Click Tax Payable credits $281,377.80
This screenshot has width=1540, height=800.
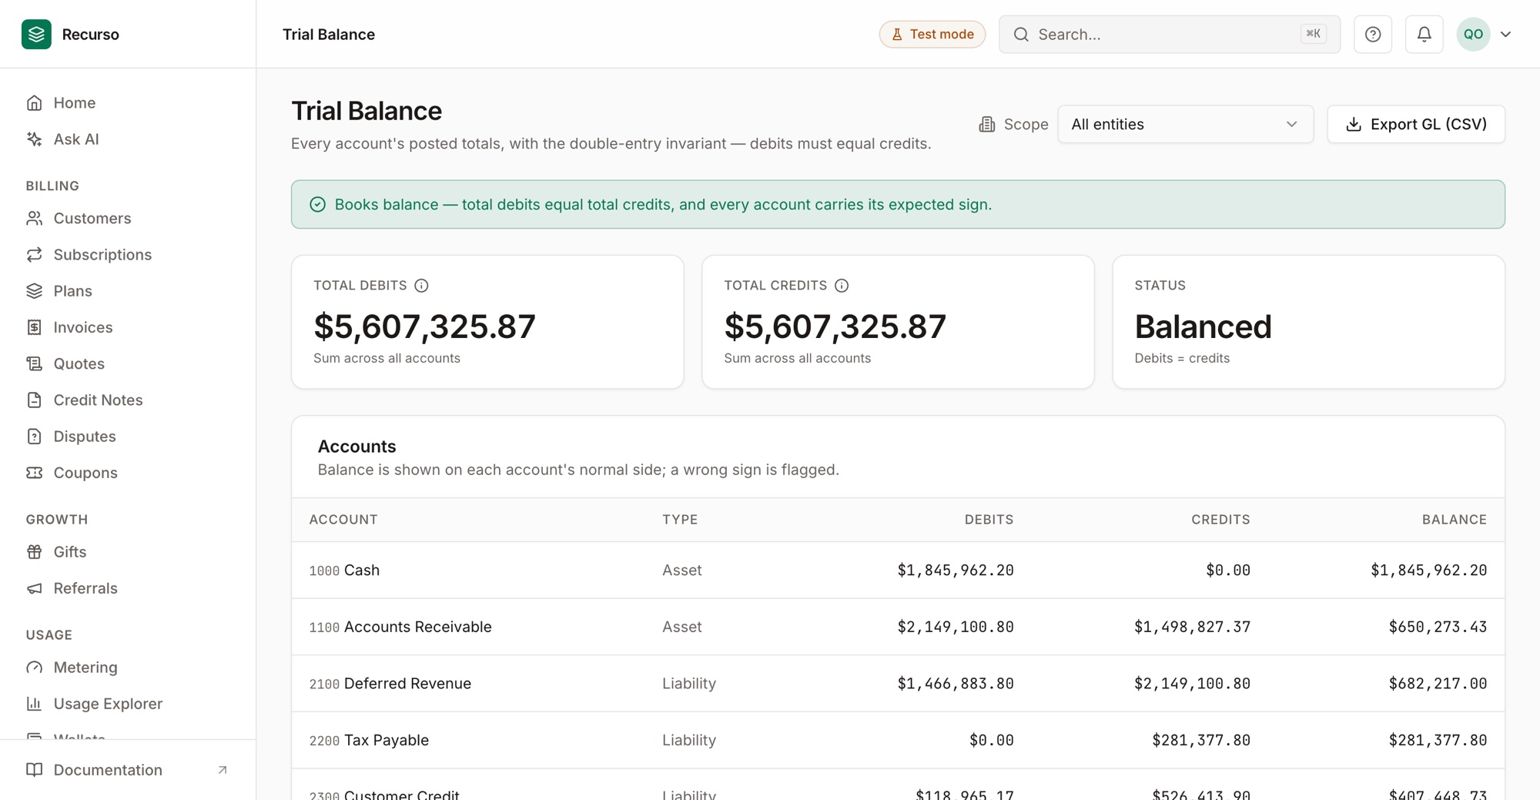[1201, 740]
